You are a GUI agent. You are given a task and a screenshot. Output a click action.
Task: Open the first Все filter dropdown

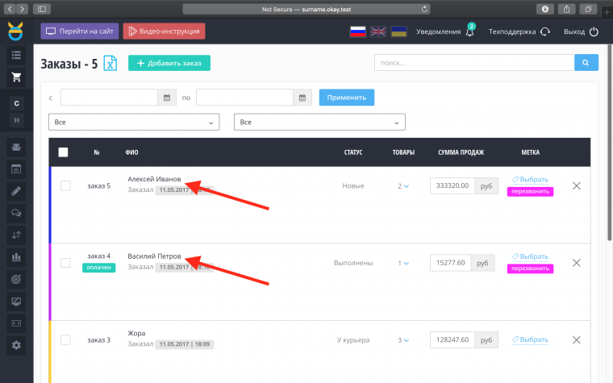click(134, 122)
